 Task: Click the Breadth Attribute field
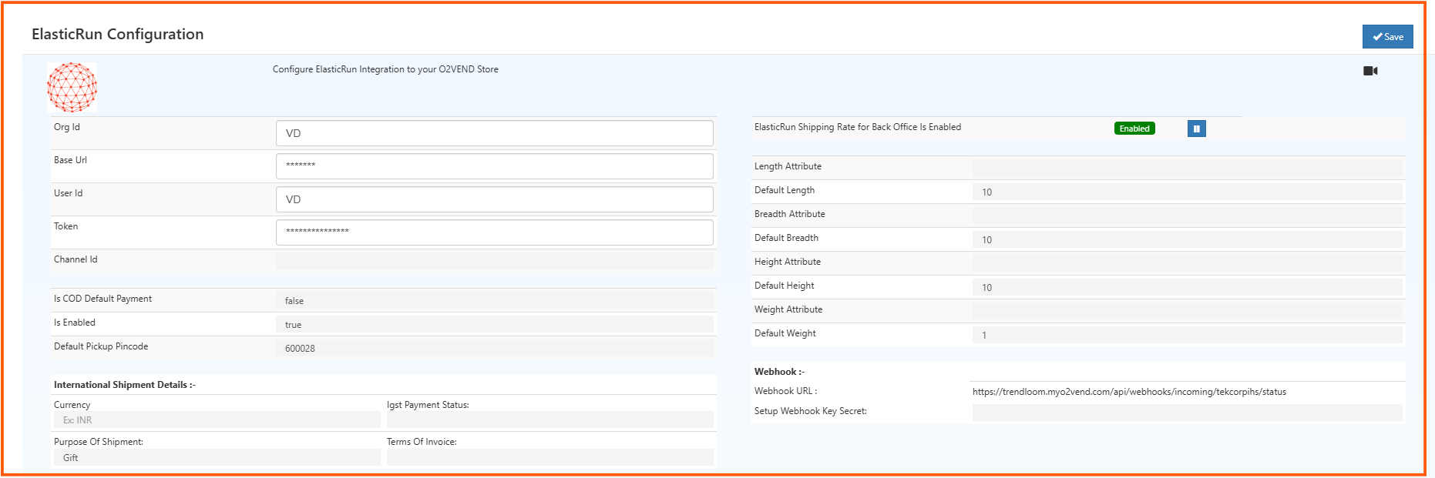pos(1187,216)
